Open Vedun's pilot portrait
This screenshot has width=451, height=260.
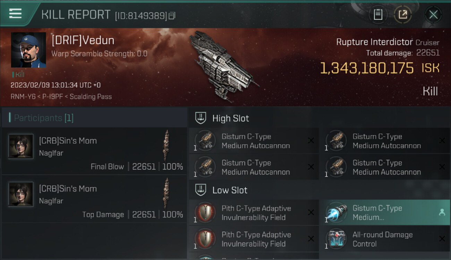click(28, 50)
